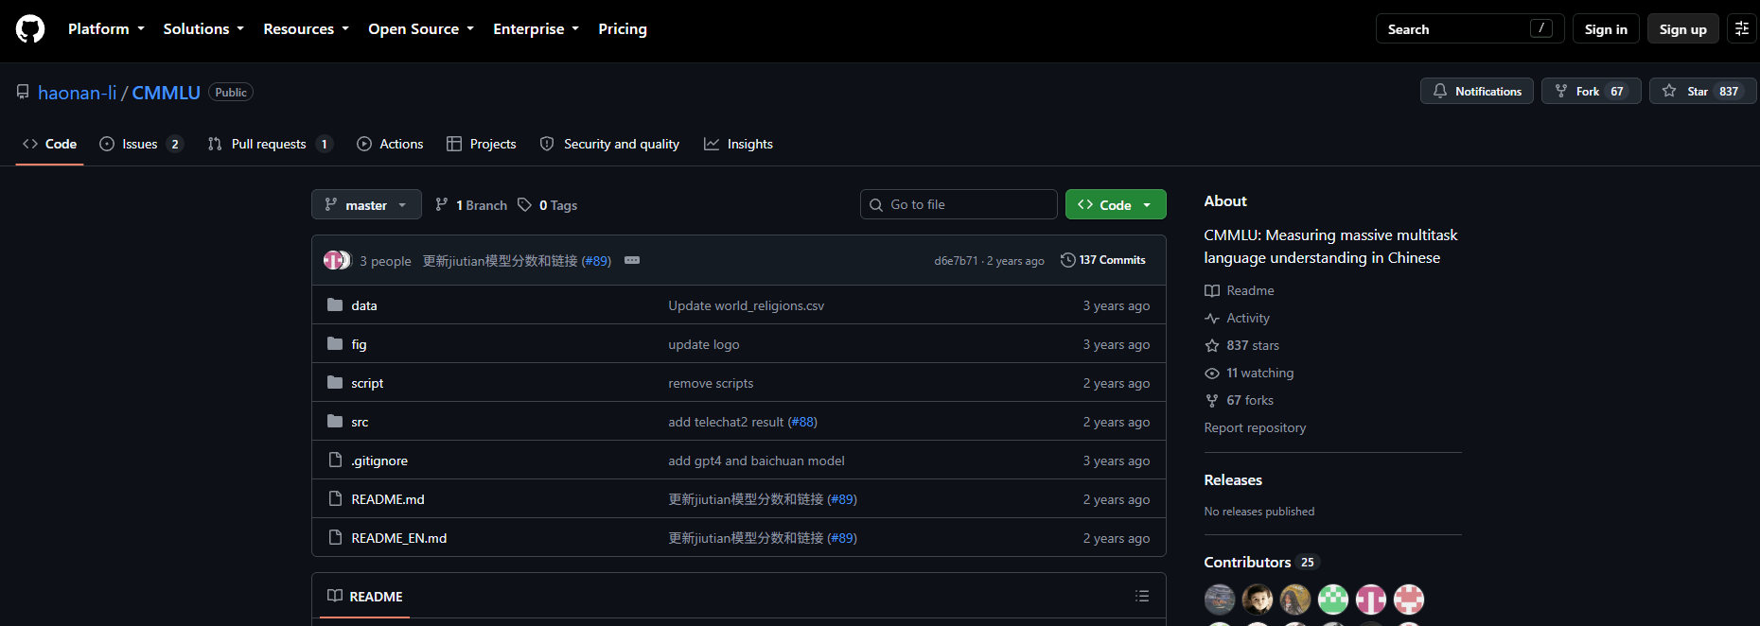Expand the Open Source menu

421,28
